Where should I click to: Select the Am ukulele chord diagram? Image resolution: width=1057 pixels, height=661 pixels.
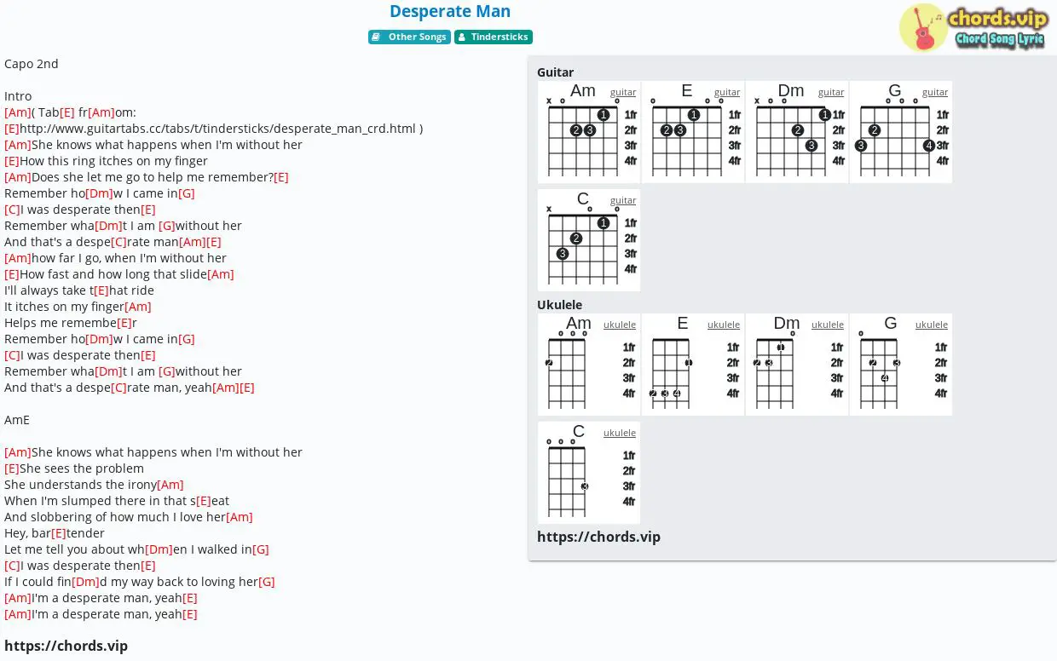(x=589, y=365)
